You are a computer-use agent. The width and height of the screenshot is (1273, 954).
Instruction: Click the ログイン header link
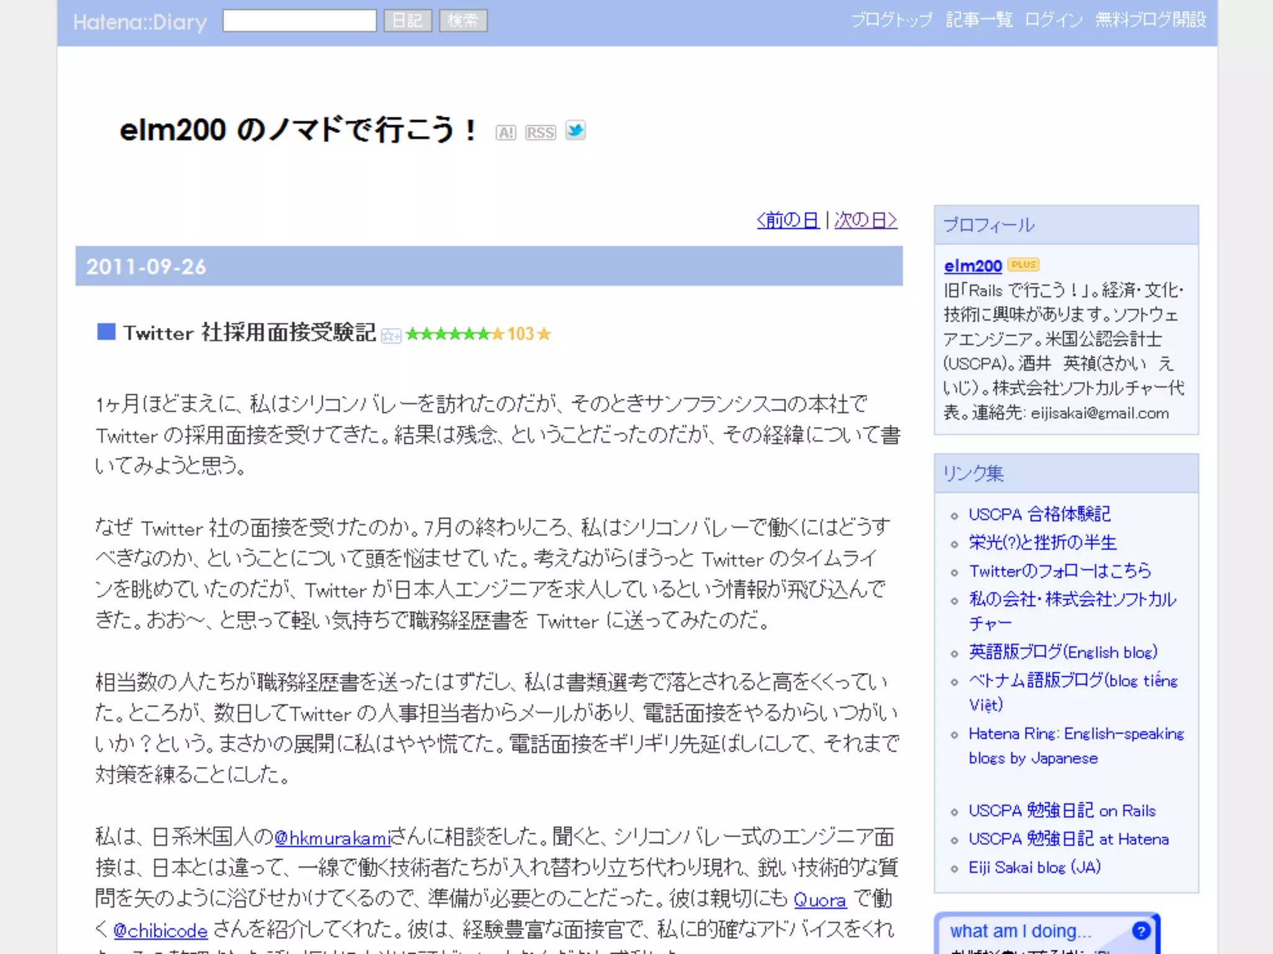(x=1053, y=20)
